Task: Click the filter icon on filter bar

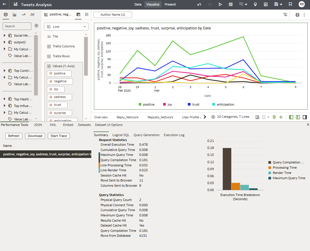Action: [285, 15]
